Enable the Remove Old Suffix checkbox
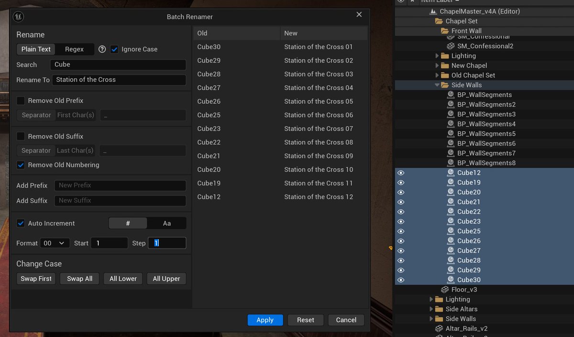This screenshot has width=574, height=337. point(21,136)
